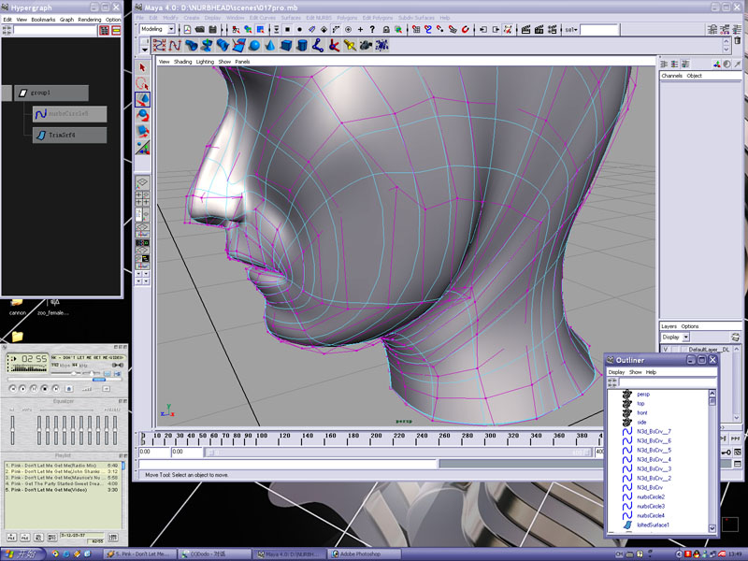Open the Panels menu in viewport
748x561 pixels.
point(242,62)
